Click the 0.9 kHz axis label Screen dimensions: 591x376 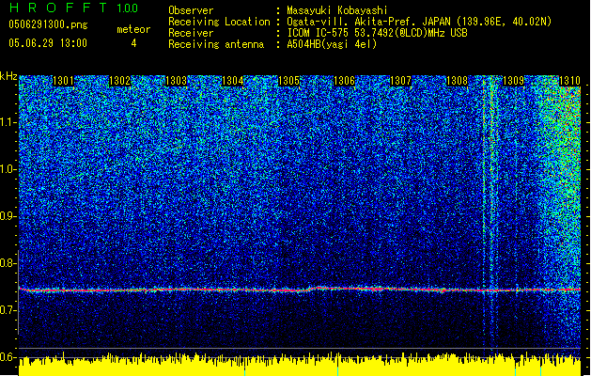point(8,216)
